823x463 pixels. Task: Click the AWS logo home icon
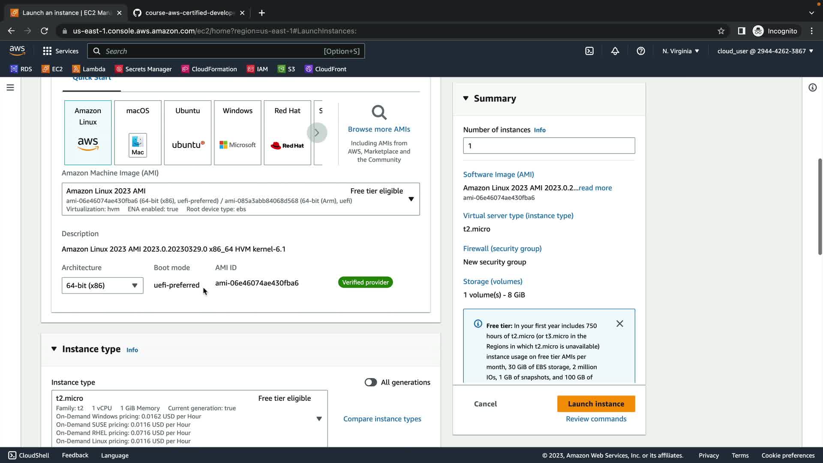pyautogui.click(x=17, y=51)
